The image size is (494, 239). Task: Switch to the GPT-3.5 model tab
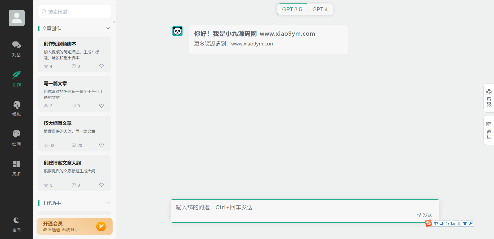click(292, 10)
